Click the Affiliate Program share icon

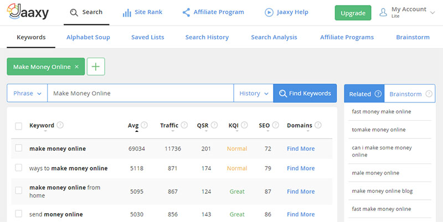[186, 12]
